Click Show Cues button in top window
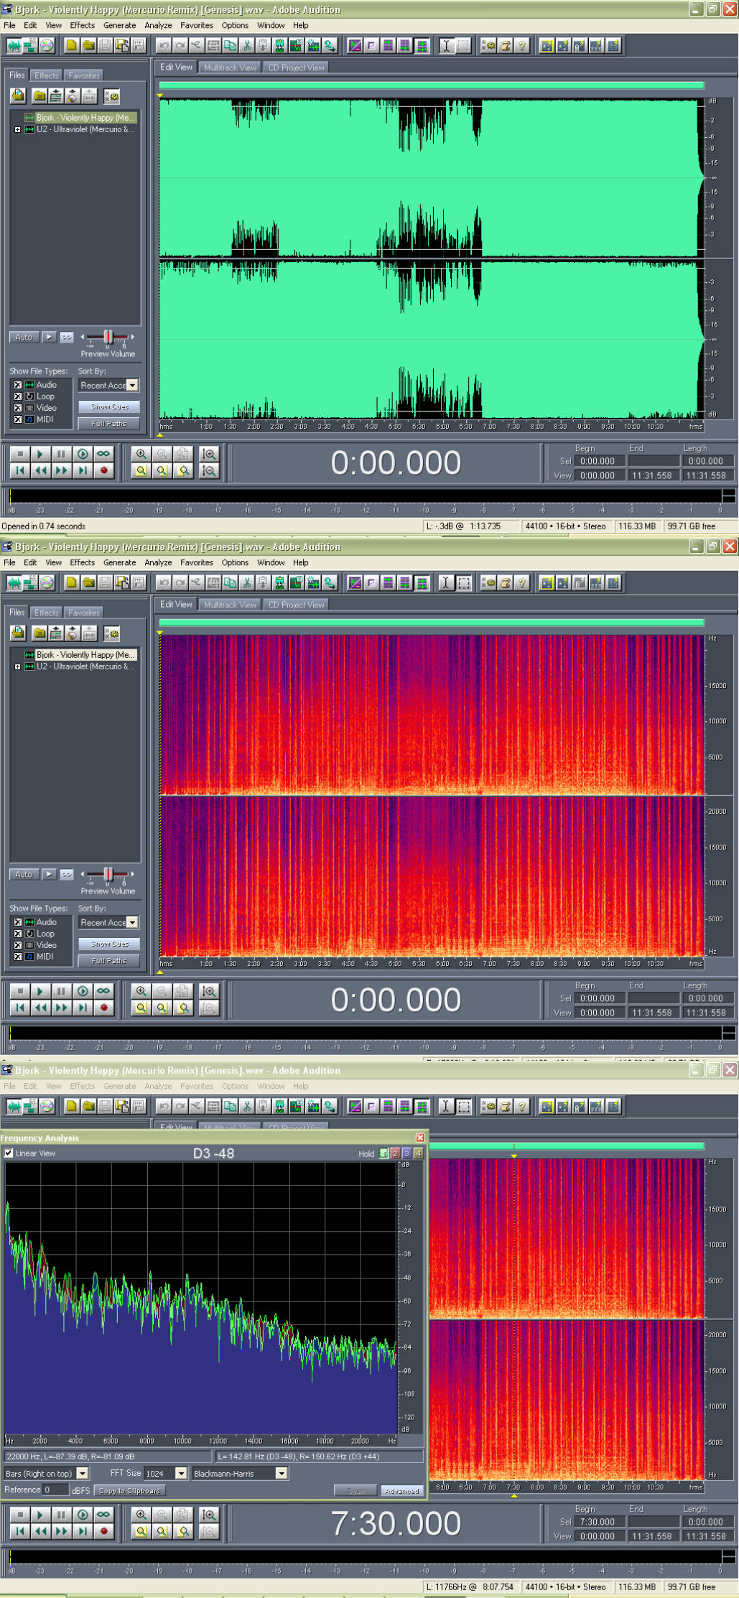 [x=109, y=407]
